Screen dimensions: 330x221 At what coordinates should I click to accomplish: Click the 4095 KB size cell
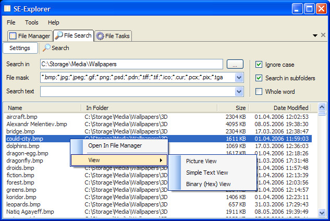[236, 124]
